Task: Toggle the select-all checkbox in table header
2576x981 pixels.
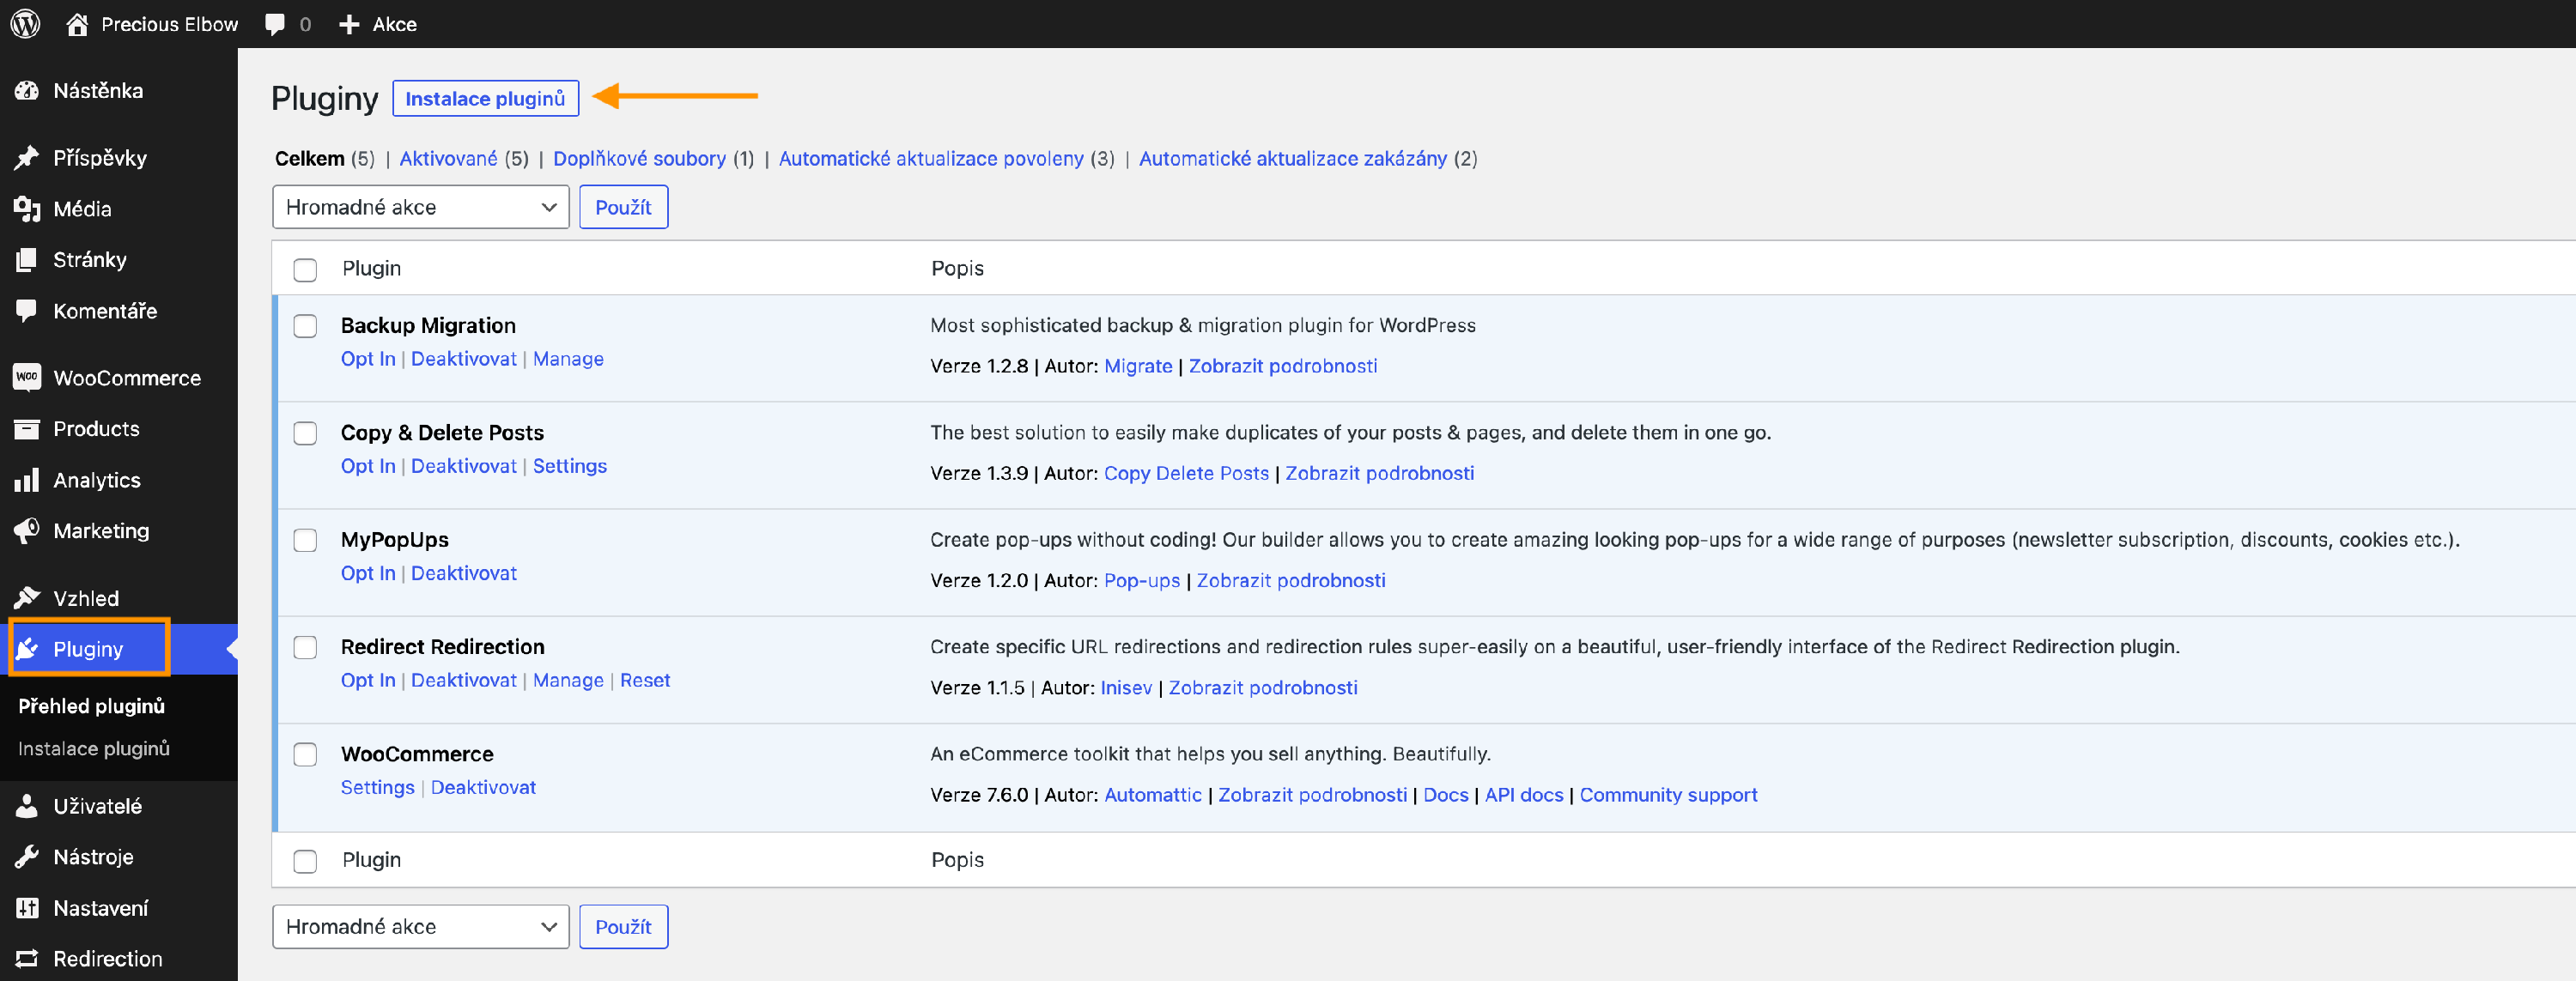Action: 305,270
